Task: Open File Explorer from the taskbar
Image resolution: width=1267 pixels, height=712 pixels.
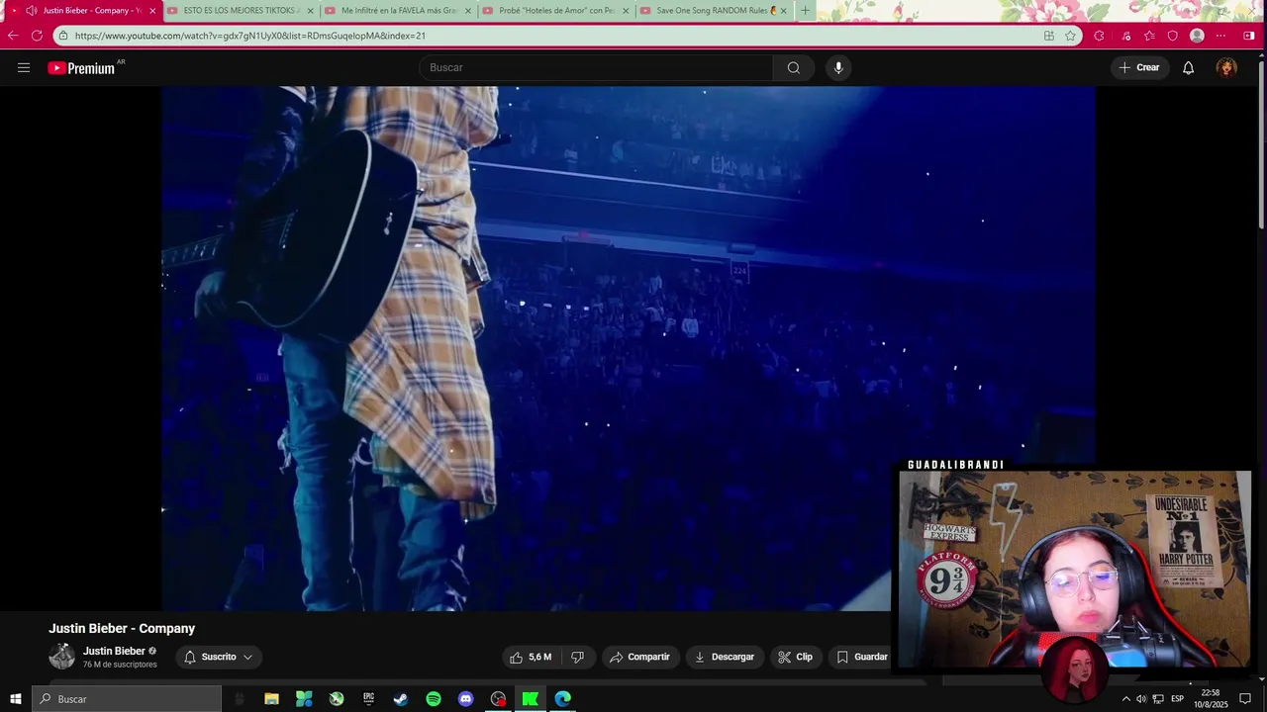Action: [271, 699]
